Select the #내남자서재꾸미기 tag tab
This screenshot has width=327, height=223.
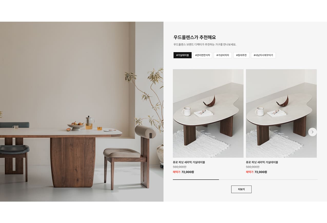pos(263,55)
